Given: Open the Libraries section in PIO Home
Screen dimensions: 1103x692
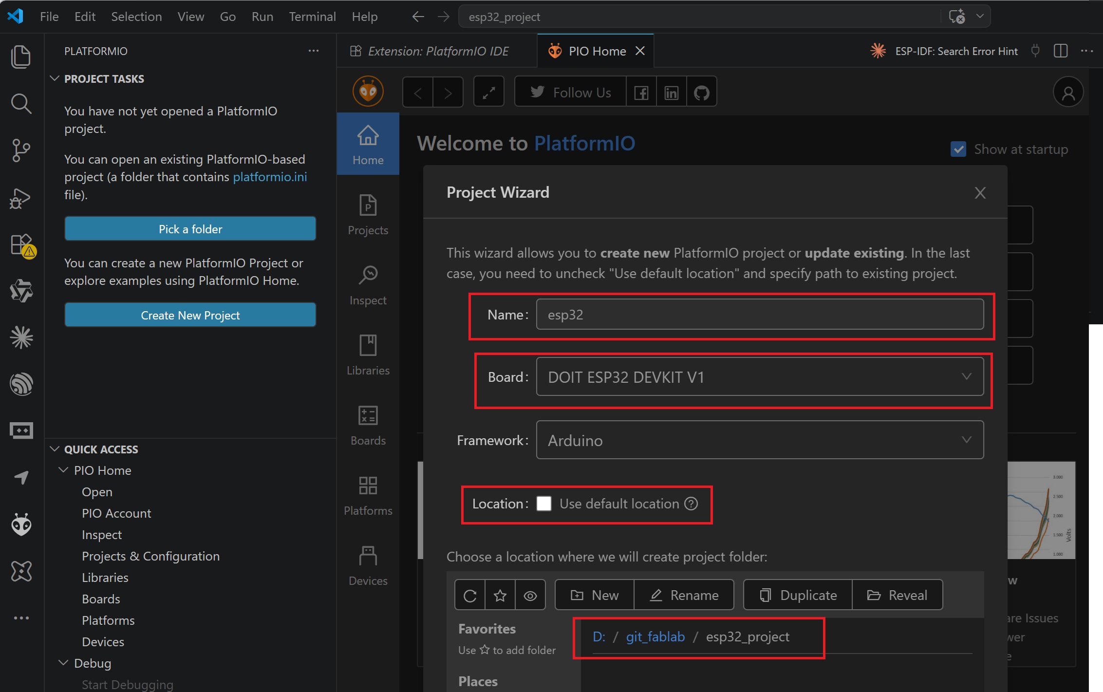Looking at the screenshot, I should tap(368, 355).
